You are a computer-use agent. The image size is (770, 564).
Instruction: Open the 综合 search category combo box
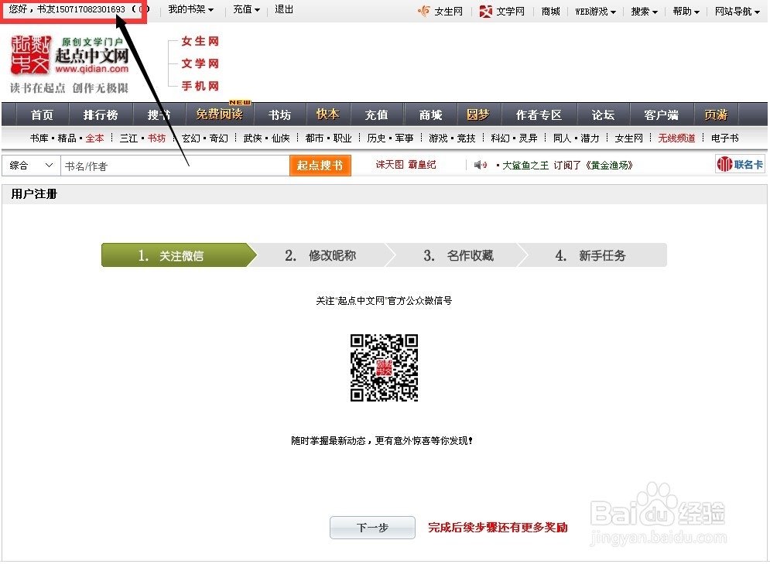31,166
